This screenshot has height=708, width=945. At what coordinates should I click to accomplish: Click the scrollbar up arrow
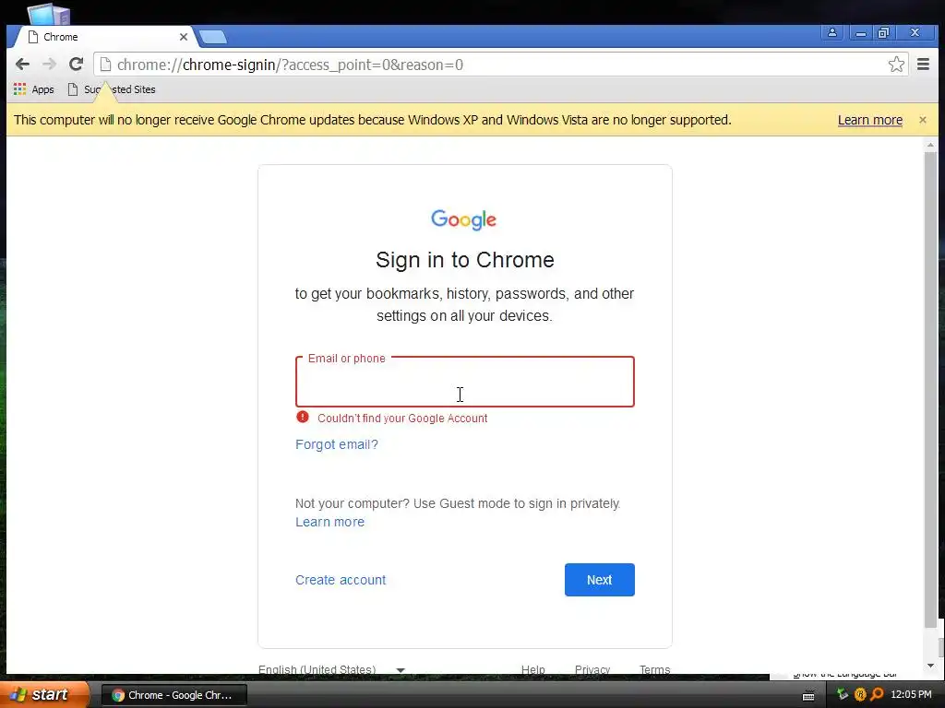click(930, 145)
